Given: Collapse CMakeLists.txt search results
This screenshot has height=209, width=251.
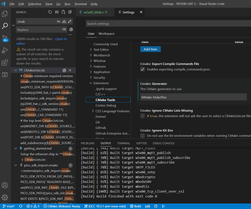Looking at the screenshot, I should (16, 70).
